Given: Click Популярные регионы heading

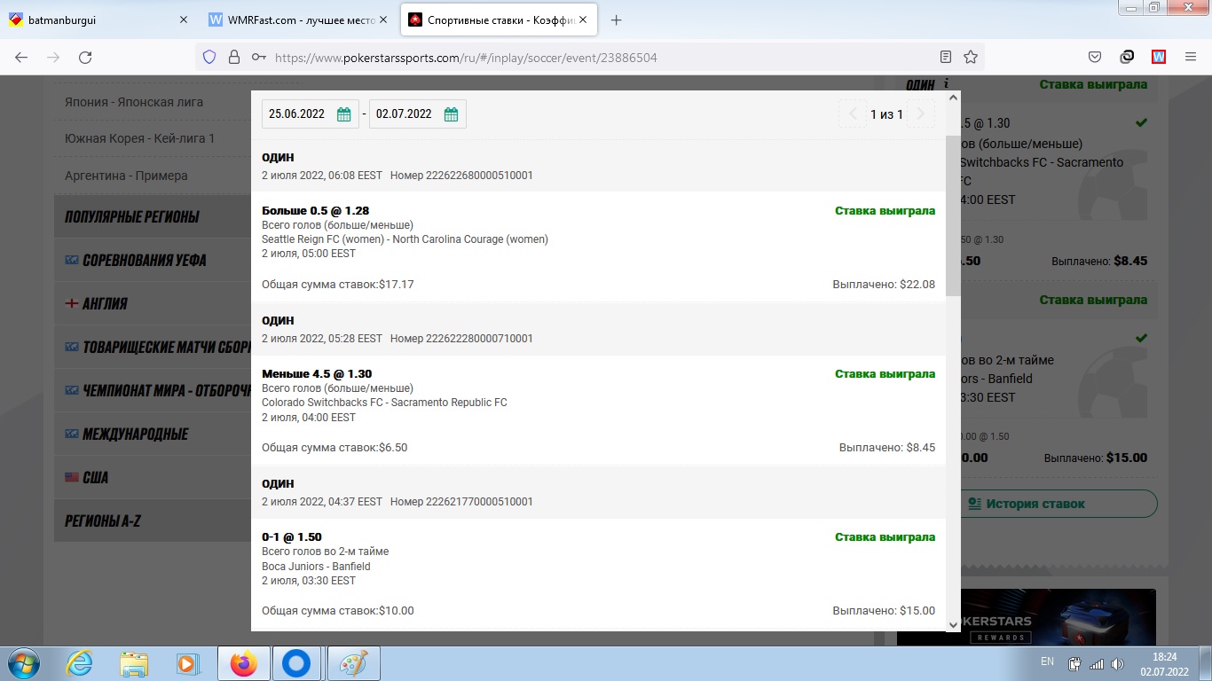Looking at the screenshot, I should click(x=132, y=216).
